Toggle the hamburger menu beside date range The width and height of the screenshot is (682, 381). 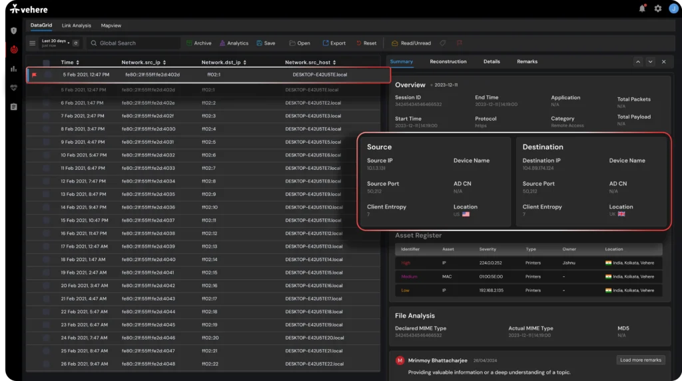coord(32,43)
